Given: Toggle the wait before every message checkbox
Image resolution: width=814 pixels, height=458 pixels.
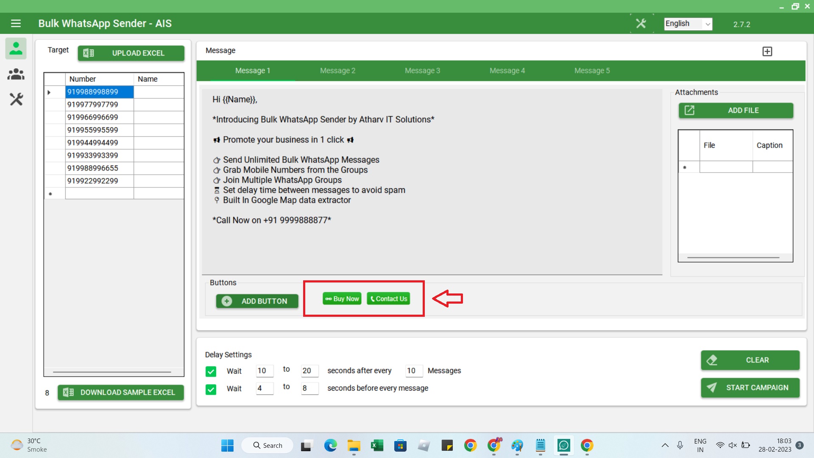Looking at the screenshot, I should pos(211,389).
